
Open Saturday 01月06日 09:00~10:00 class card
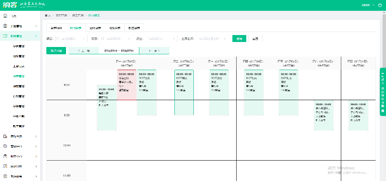pyautogui.click(x=323, y=115)
